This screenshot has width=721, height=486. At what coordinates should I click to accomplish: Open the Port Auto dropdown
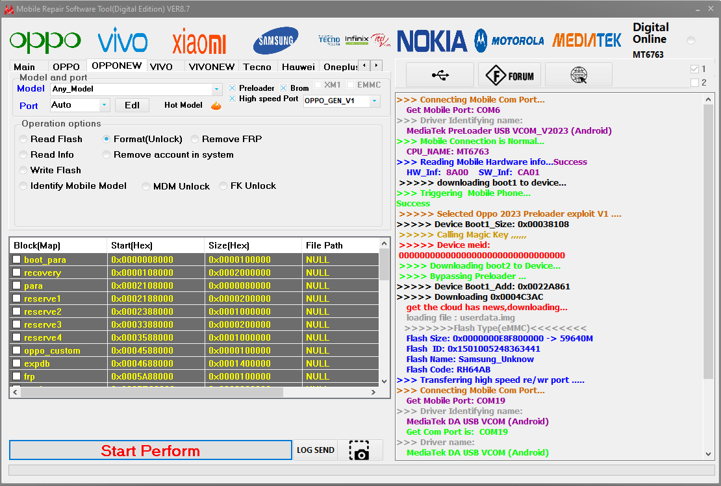tap(105, 105)
